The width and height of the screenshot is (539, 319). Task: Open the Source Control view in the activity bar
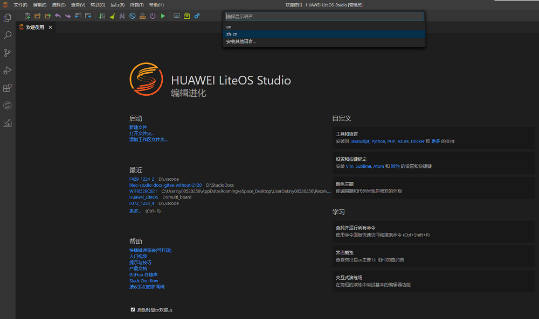pyautogui.click(x=7, y=53)
